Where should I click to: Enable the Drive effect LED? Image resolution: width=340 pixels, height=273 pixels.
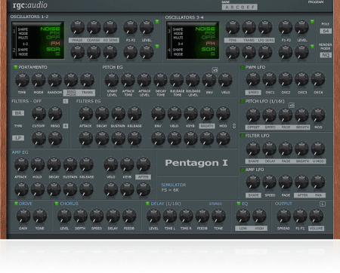(16, 204)
